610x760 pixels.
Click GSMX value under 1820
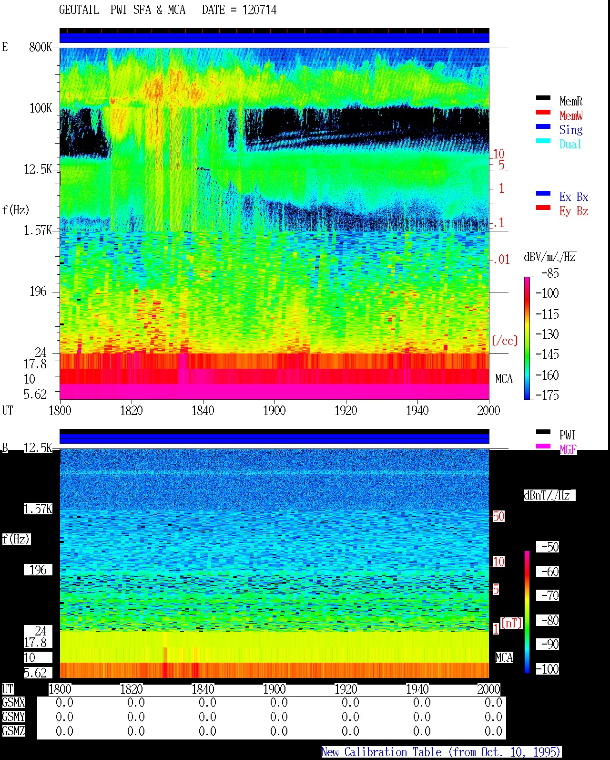136,702
